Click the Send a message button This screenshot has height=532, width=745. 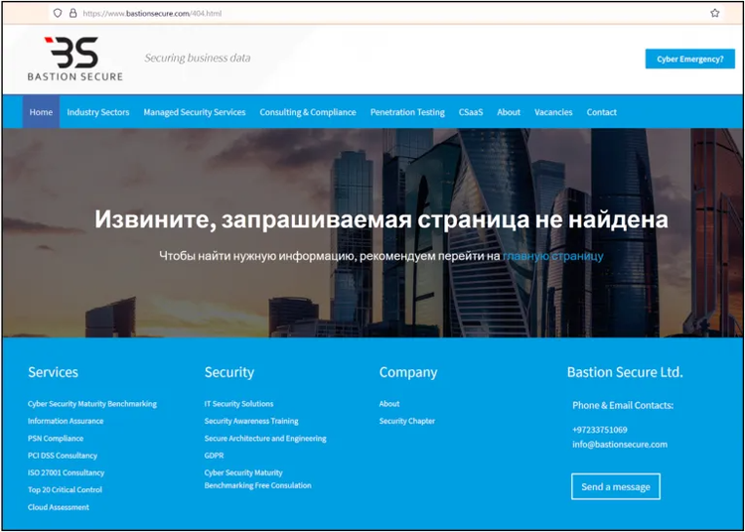615,487
